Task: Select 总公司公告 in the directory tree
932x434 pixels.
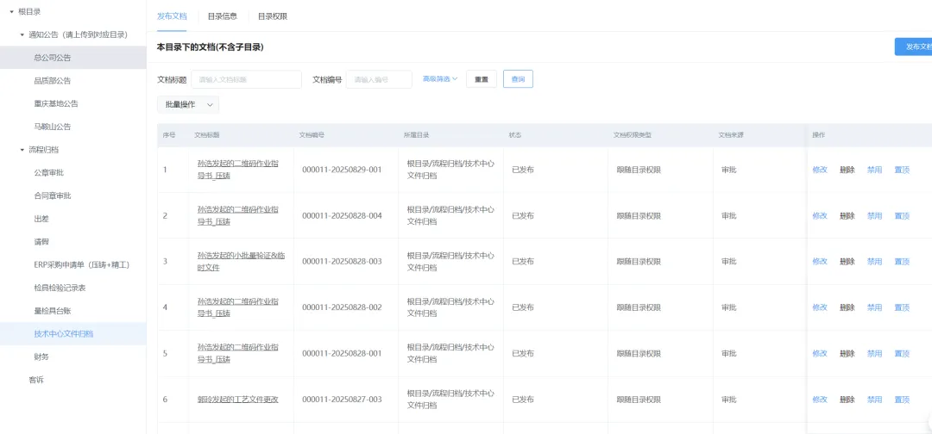Action: (53, 58)
